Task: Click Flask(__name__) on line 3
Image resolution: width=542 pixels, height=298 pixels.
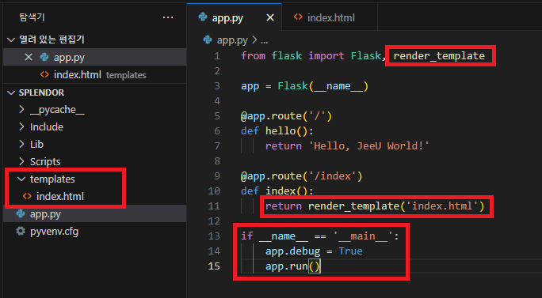Action: click(323, 86)
